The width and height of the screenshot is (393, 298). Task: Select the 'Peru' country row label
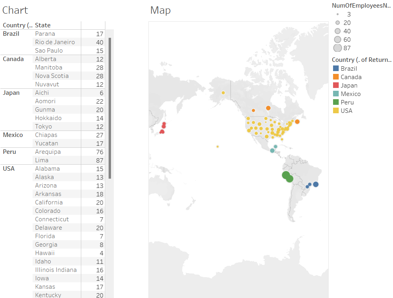[9, 152]
